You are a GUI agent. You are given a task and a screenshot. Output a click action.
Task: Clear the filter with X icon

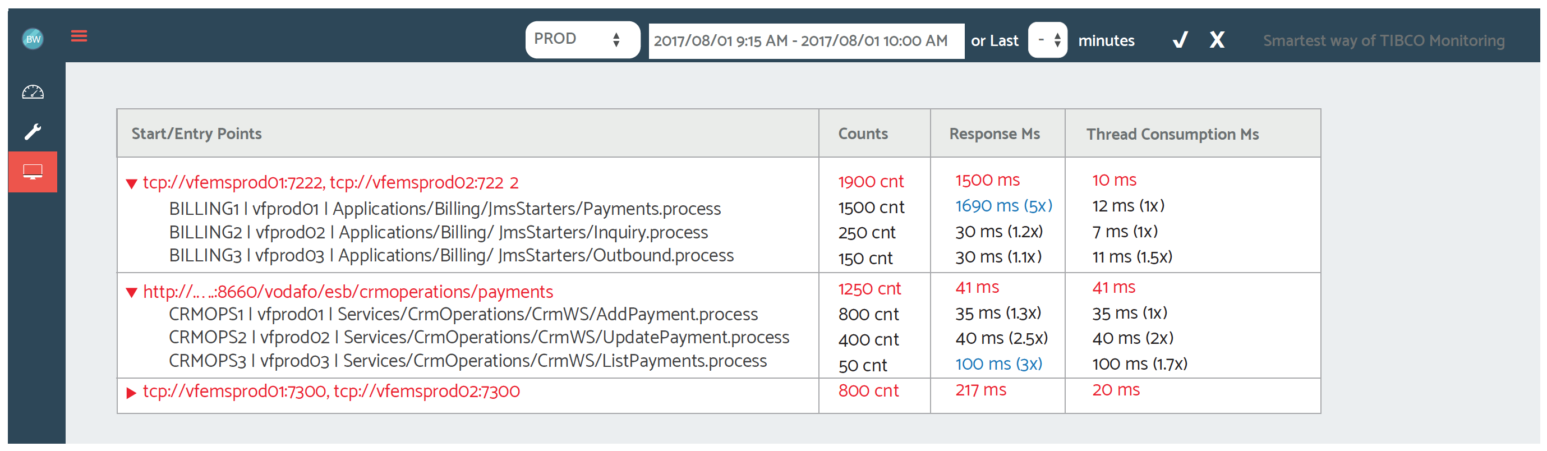[x=1217, y=40]
